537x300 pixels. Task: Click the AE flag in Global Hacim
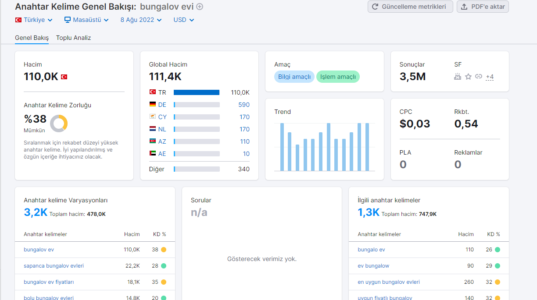153,153
